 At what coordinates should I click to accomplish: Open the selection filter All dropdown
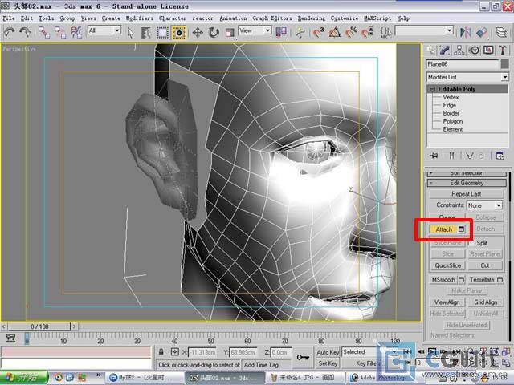point(104,30)
